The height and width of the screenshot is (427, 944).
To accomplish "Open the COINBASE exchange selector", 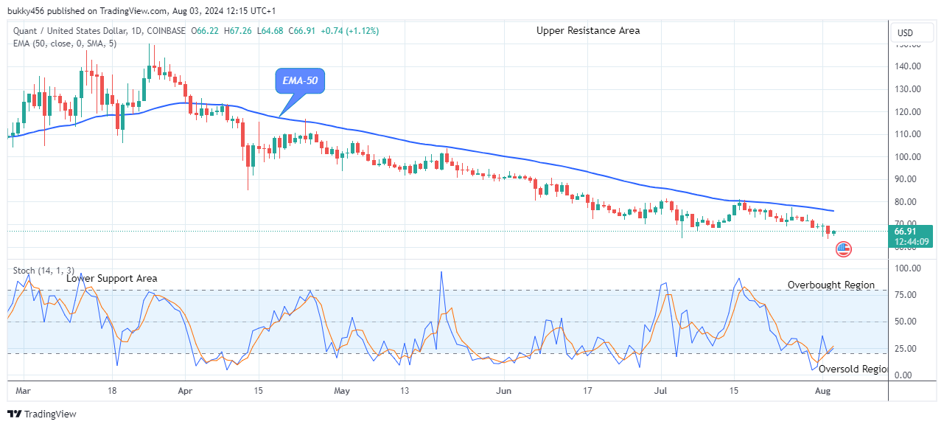I will click(166, 32).
